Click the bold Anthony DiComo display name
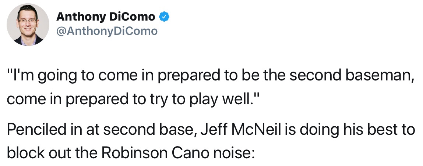 106,17
